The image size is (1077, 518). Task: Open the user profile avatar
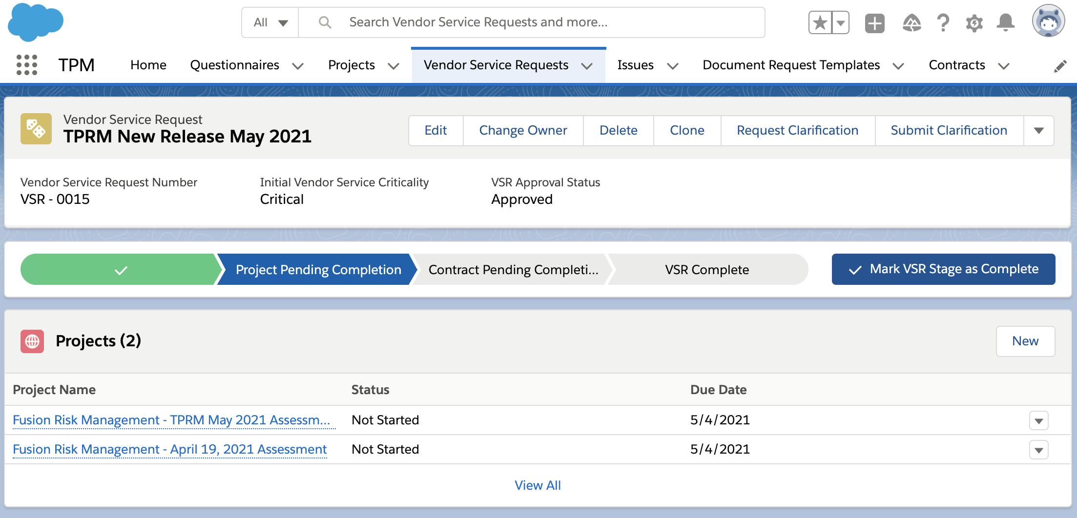[x=1048, y=22]
